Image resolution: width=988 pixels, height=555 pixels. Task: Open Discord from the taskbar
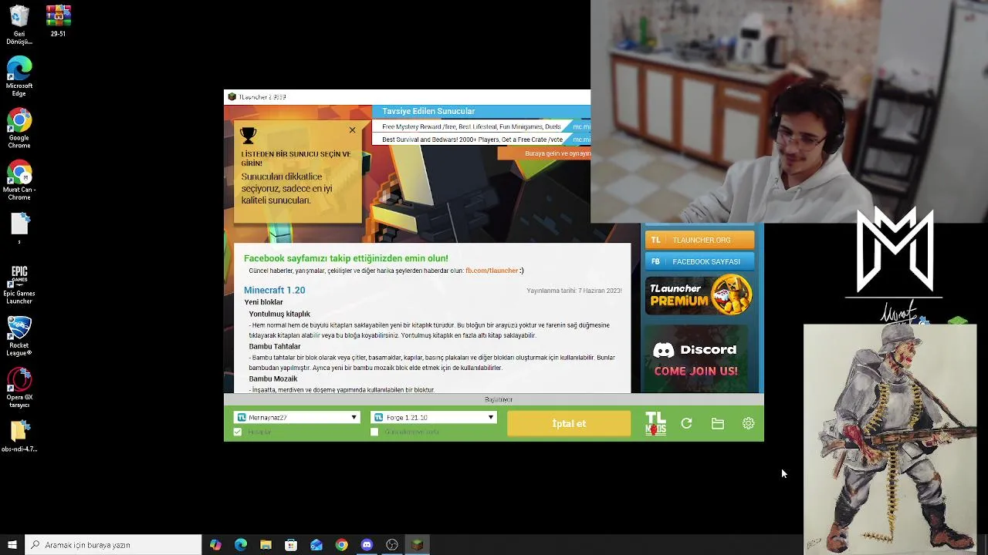pos(367,545)
